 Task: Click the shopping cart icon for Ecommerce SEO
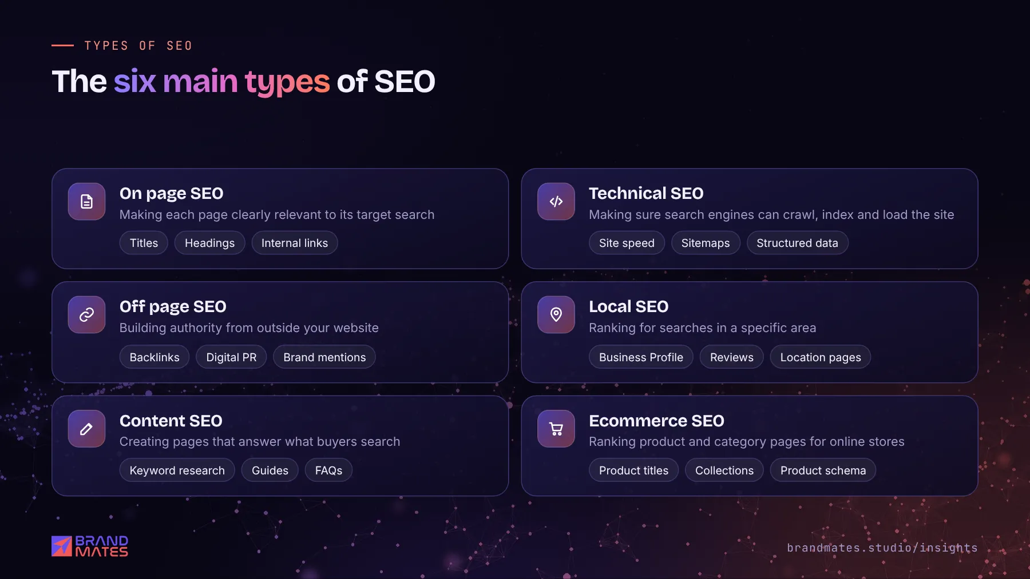[556, 429]
